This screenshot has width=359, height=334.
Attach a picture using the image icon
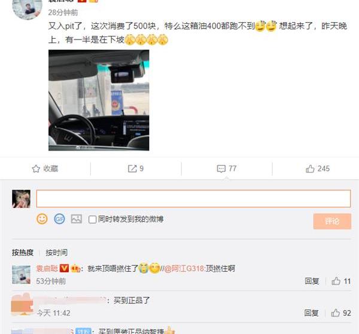[77, 219]
